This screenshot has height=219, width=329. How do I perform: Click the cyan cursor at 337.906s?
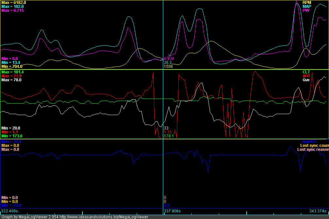163,108
